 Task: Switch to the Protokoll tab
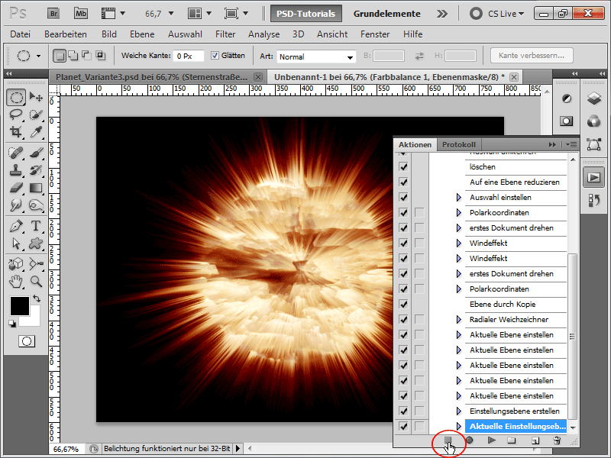459,144
